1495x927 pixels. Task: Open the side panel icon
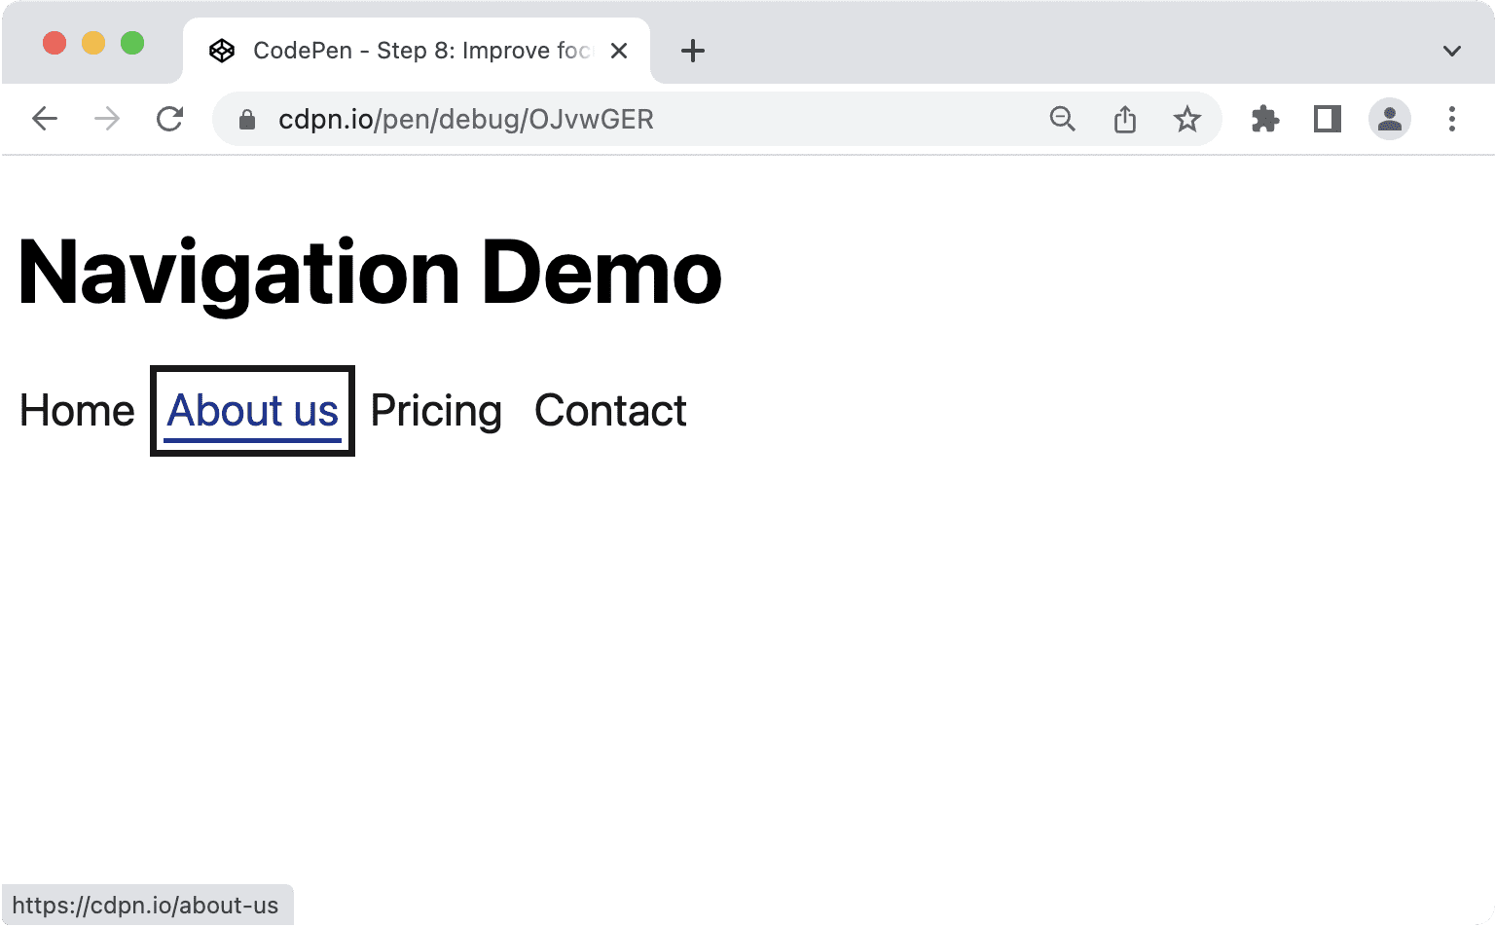click(x=1326, y=118)
